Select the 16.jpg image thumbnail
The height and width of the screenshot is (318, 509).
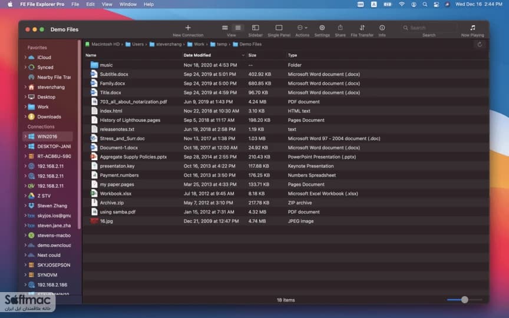click(94, 221)
